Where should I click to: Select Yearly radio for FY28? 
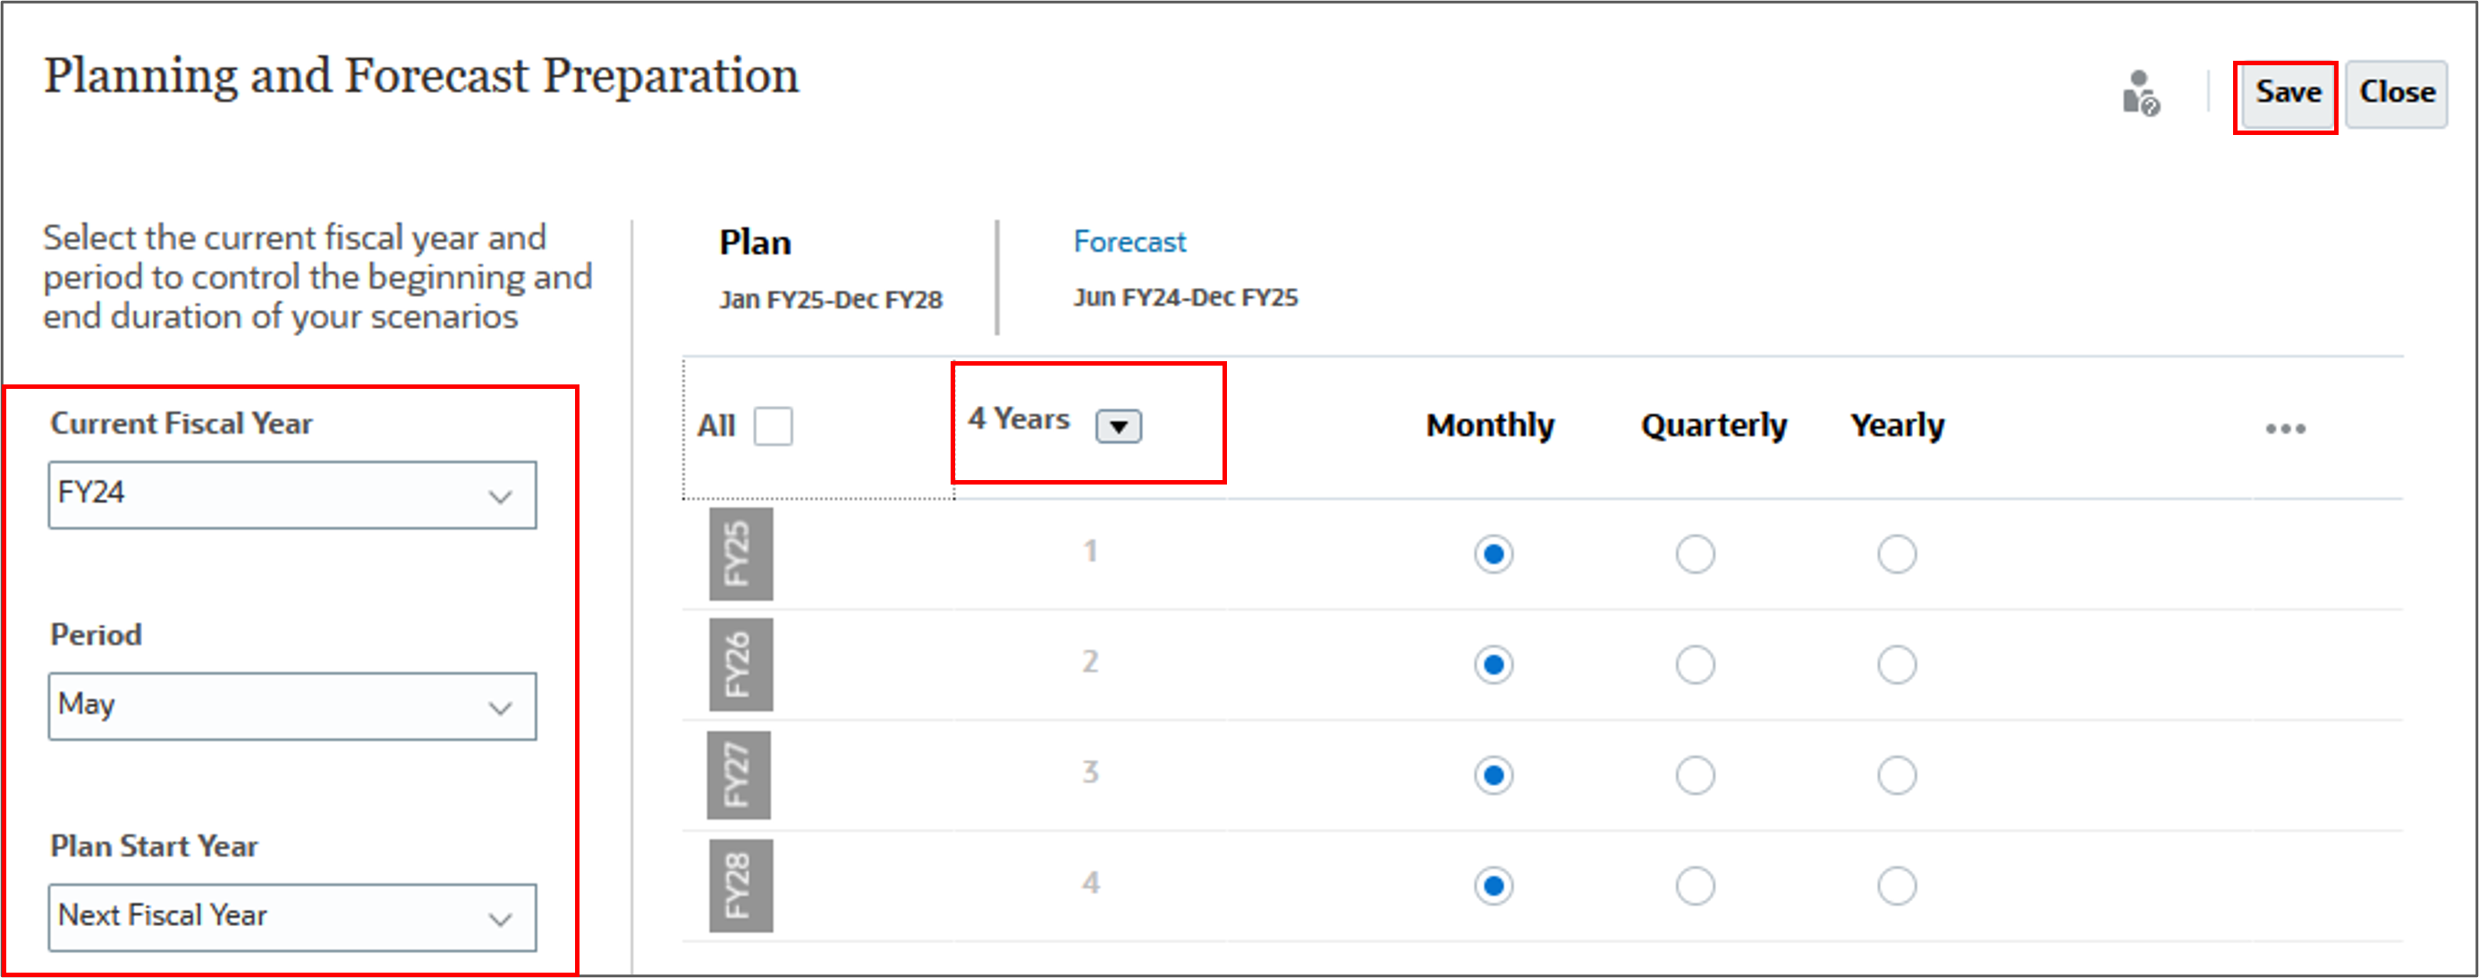(x=1896, y=886)
